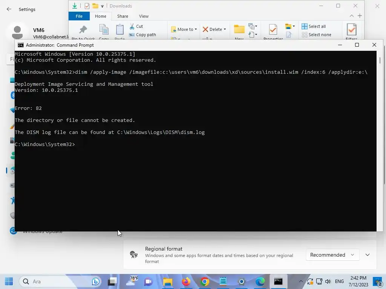The image size is (386, 289).
Task: Open Firefox from the taskbar
Action: (186, 281)
